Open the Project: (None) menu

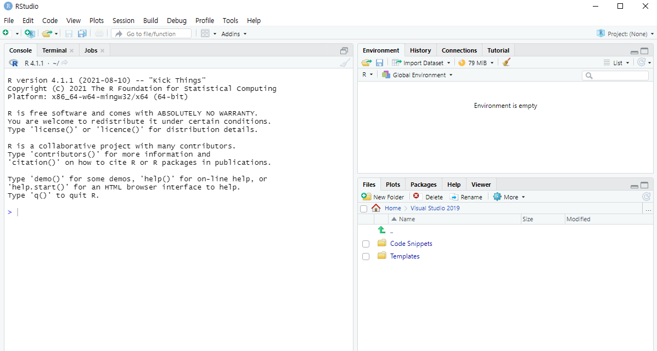(625, 34)
